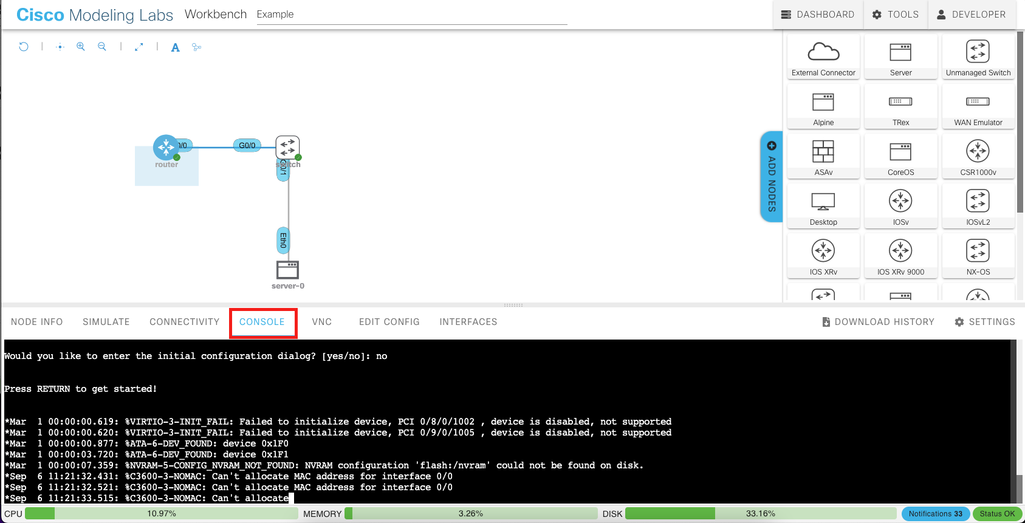Image resolution: width=1025 pixels, height=523 pixels.
Task: Click the G0/0 interface label near switch
Action: tap(247, 145)
